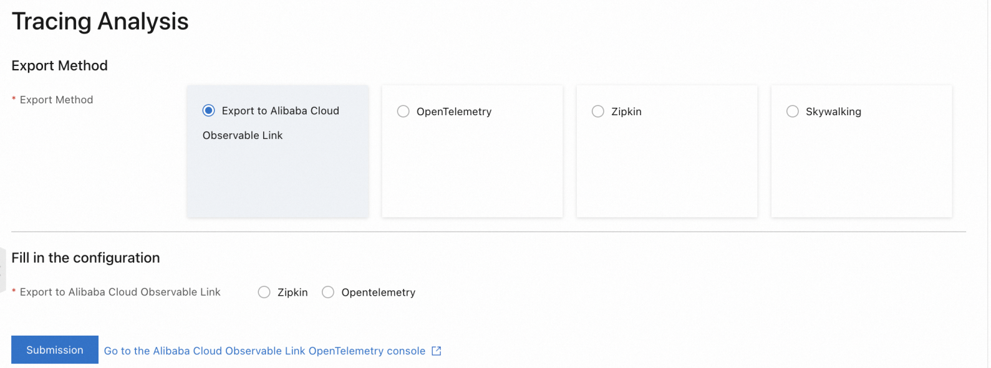Click the 'Fill in the configuration' heading
Image resolution: width=991 pixels, height=368 pixels.
85,258
